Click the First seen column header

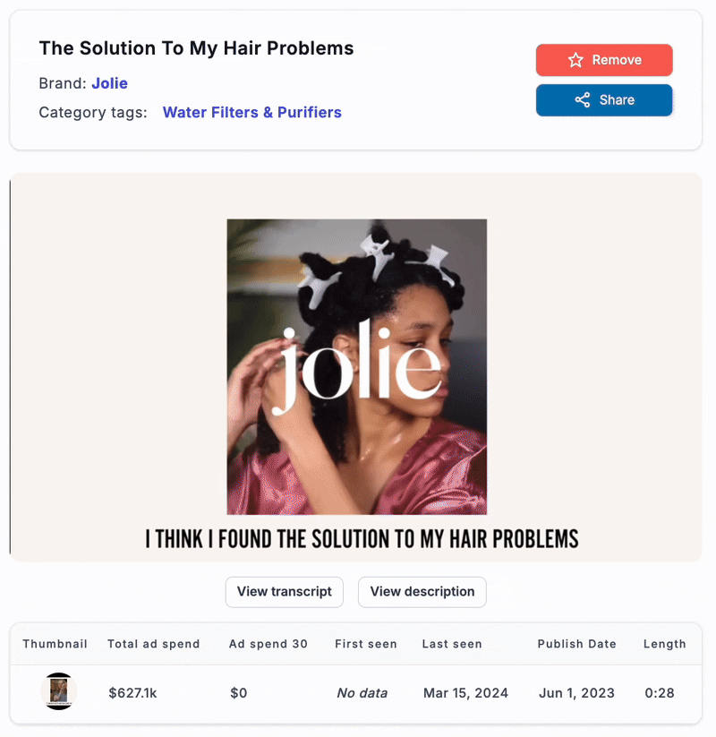366,644
